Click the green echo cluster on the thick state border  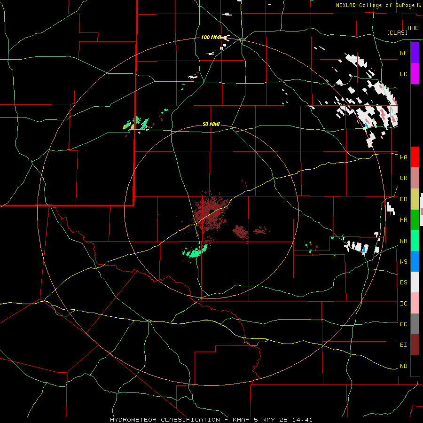pos(137,123)
